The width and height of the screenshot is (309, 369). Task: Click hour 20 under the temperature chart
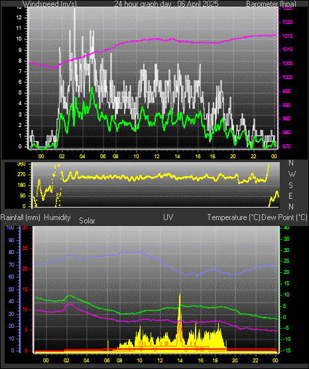click(235, 360)
